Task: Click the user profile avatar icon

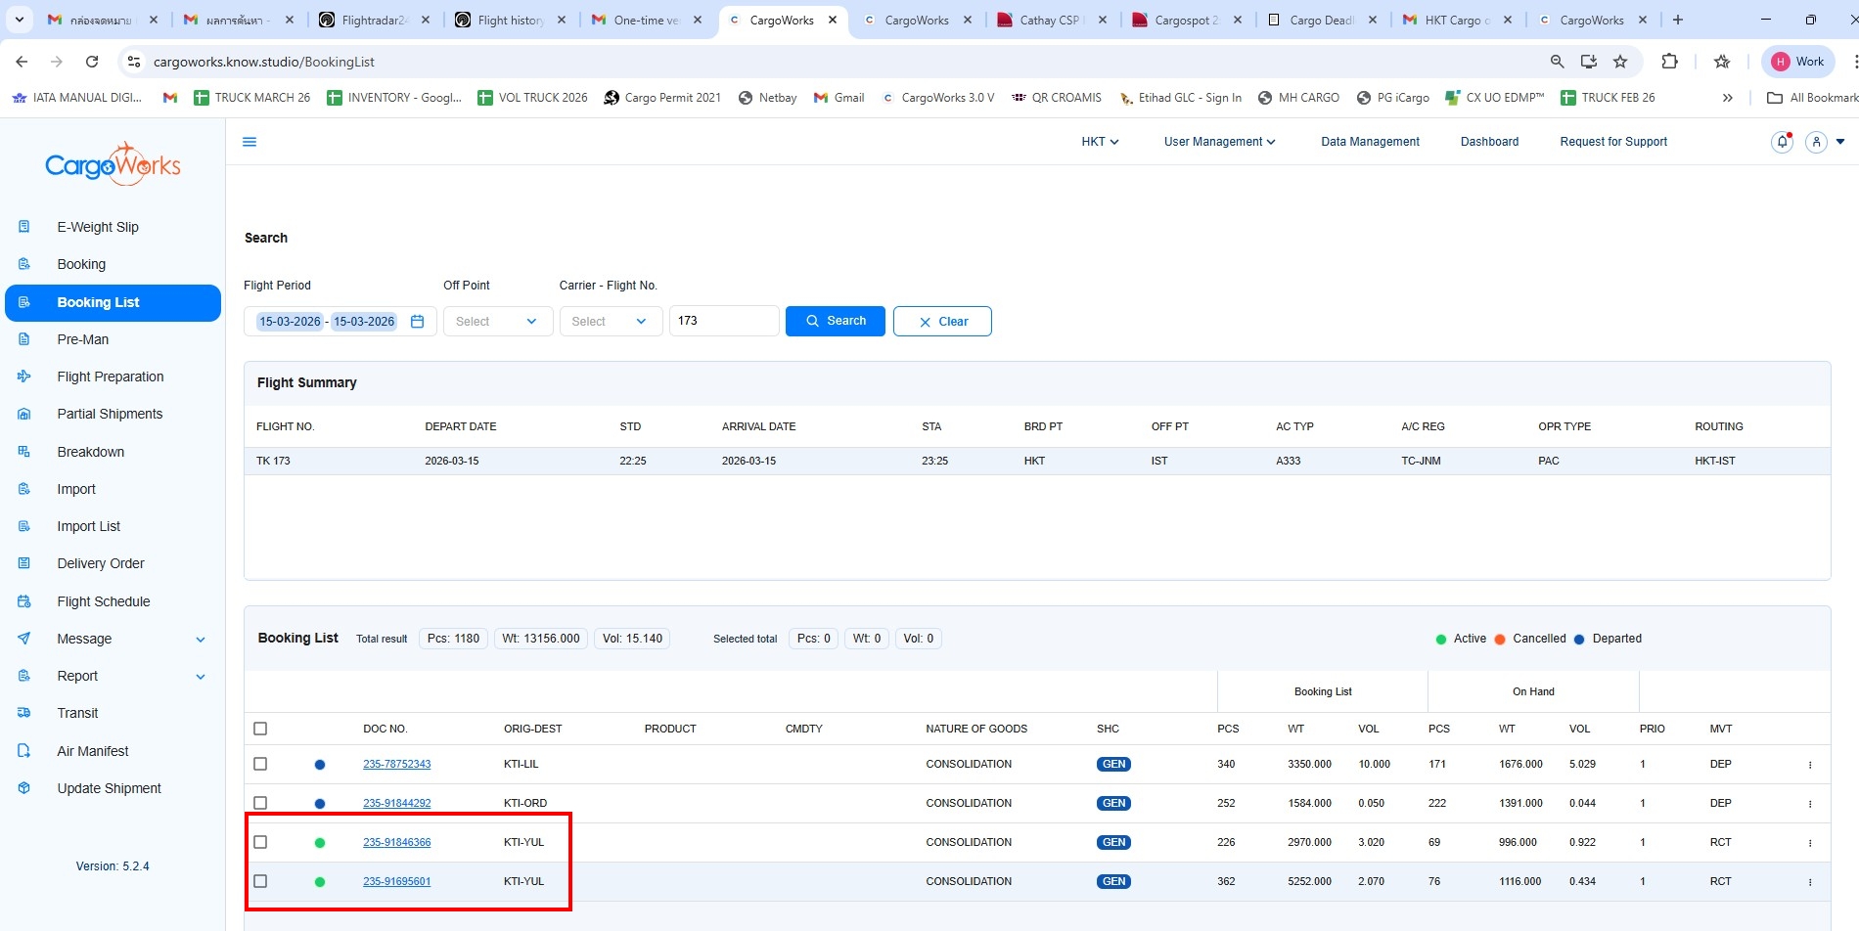Action: (x=1816, y=142)
